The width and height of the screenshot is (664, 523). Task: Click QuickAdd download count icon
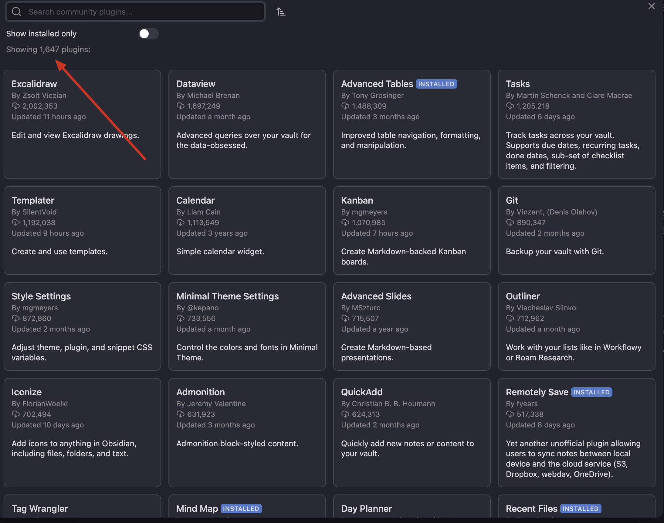click(x=345, y=414)
